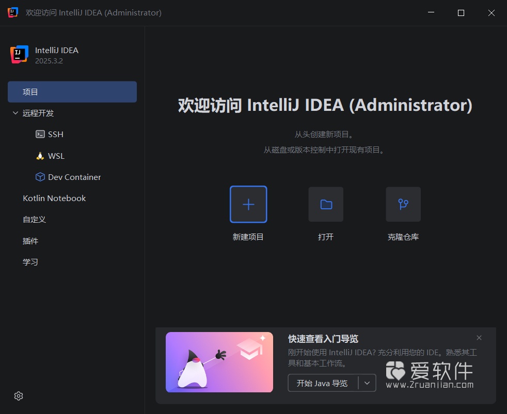Select the SSH remote development icon
Screen dimensions: 507x414
pyautogui.click(x=40, y=134)
